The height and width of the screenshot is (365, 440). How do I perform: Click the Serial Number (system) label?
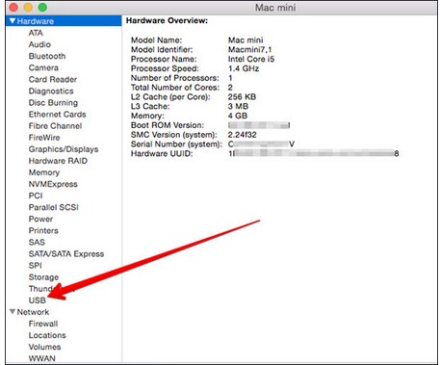[176, 144]
